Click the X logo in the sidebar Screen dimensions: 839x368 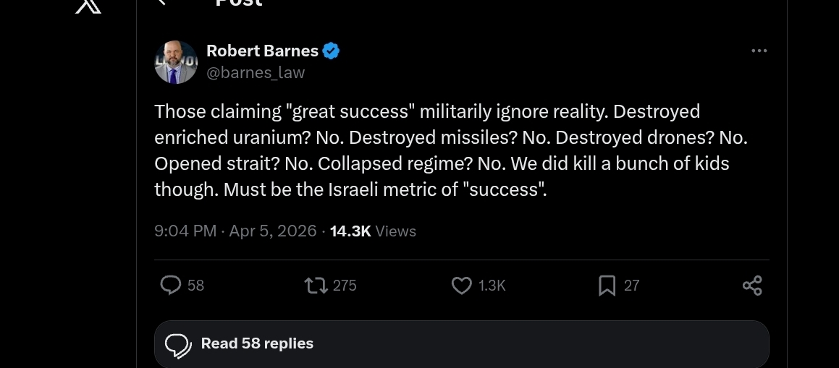[x=88, y=6]
